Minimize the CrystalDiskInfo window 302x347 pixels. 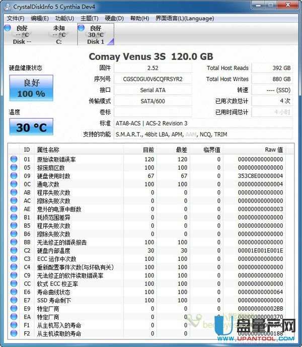point(258,5)
